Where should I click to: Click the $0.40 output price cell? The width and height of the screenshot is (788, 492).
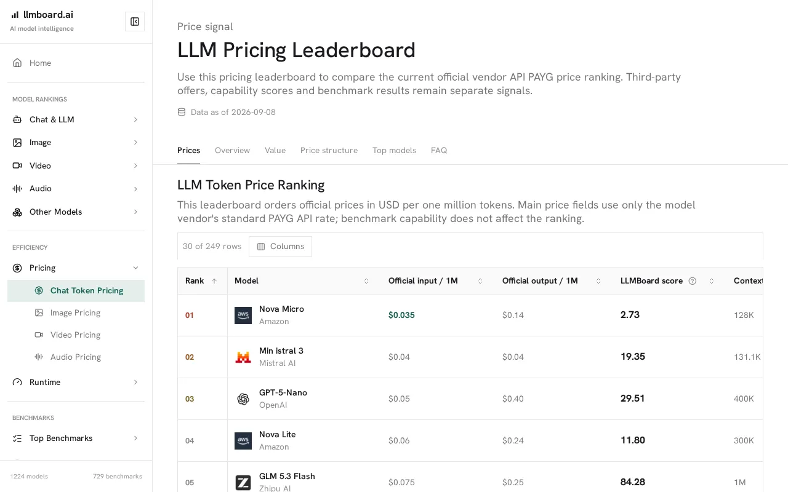[513, 399]
